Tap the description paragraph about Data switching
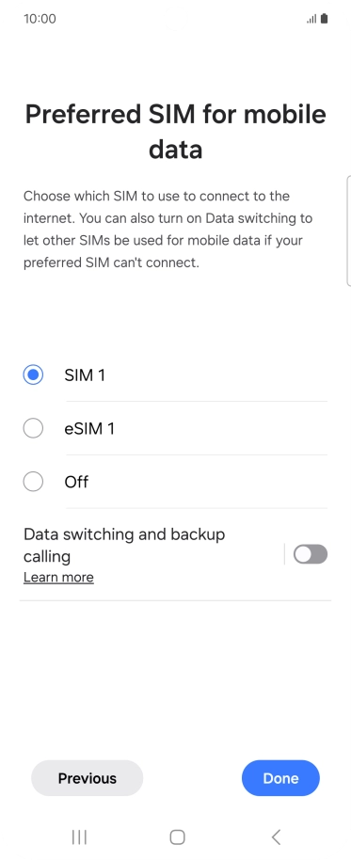The width and height of the screenshot is (351, 860). 168,230
